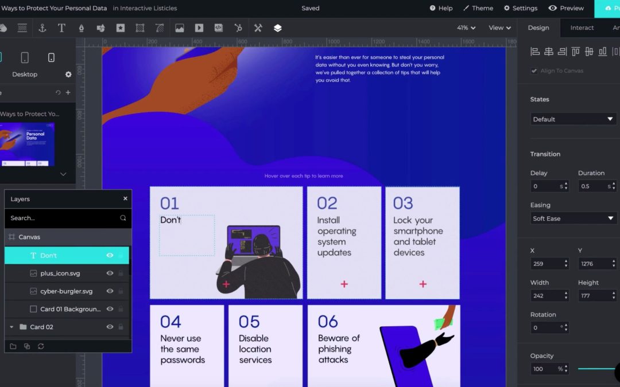The height and width of the screenshot is (387, 620).
Task: Open the crossed tools utilities icon
Action: coord(258,28)
